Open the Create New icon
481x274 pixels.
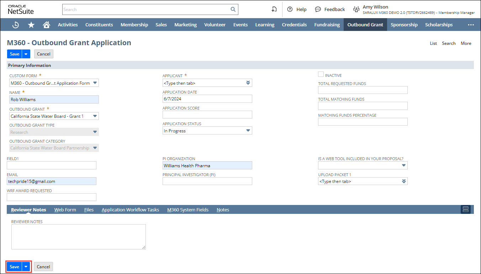coord(274,10)
